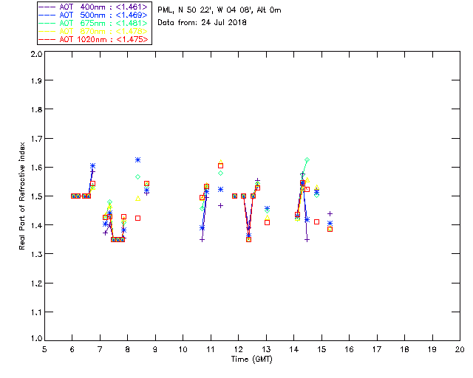Click the PML station location title
473x378 pixels.
(x=220, y=10)
